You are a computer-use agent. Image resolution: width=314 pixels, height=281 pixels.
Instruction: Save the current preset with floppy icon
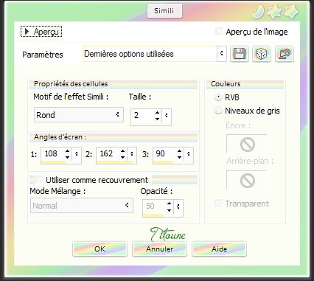(240, 54)
